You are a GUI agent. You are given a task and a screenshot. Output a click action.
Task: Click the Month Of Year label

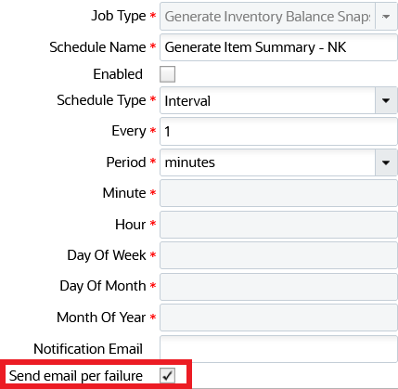101,318
